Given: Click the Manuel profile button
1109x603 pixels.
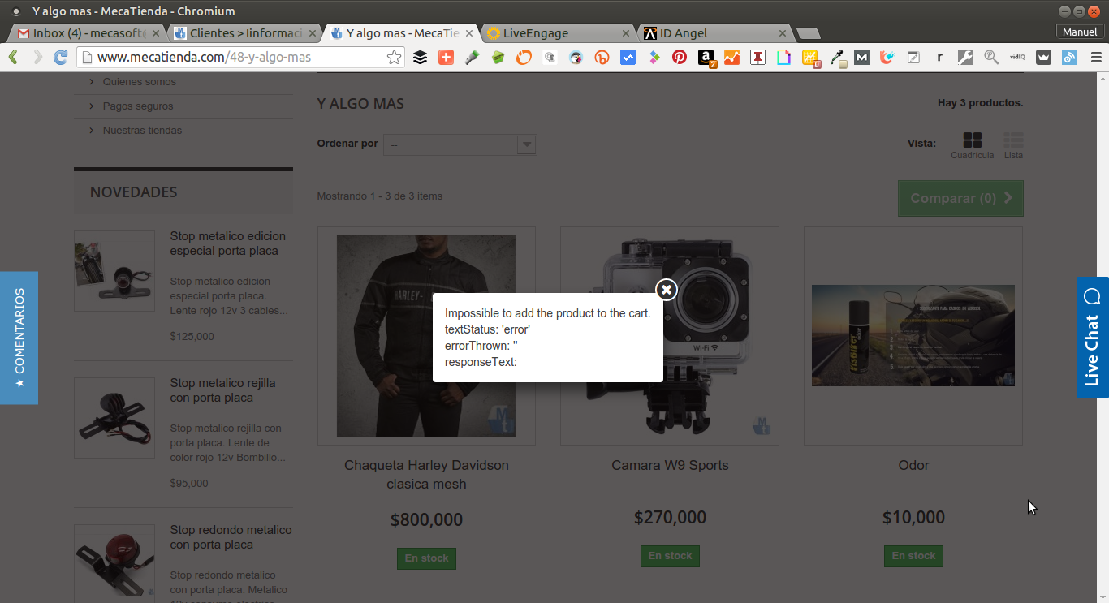Looking at the screenshot, I should tap(1080, 32).
